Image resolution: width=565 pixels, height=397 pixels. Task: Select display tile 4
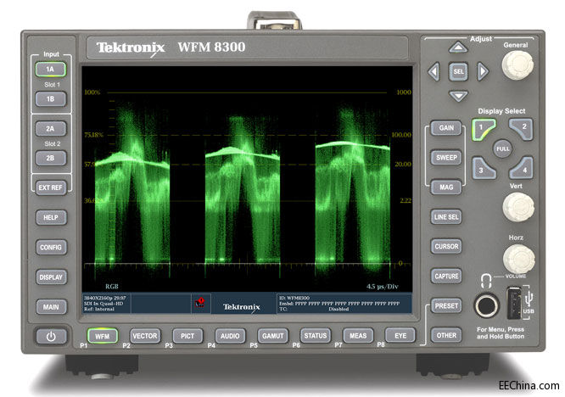pos(522,168)
